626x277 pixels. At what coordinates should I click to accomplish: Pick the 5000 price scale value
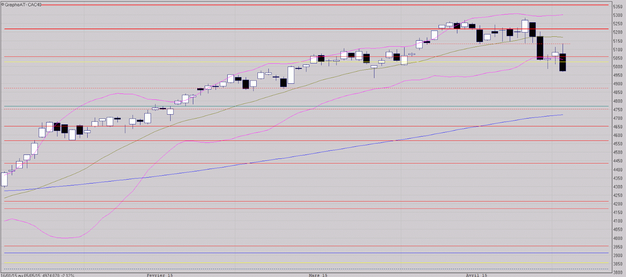618,67
